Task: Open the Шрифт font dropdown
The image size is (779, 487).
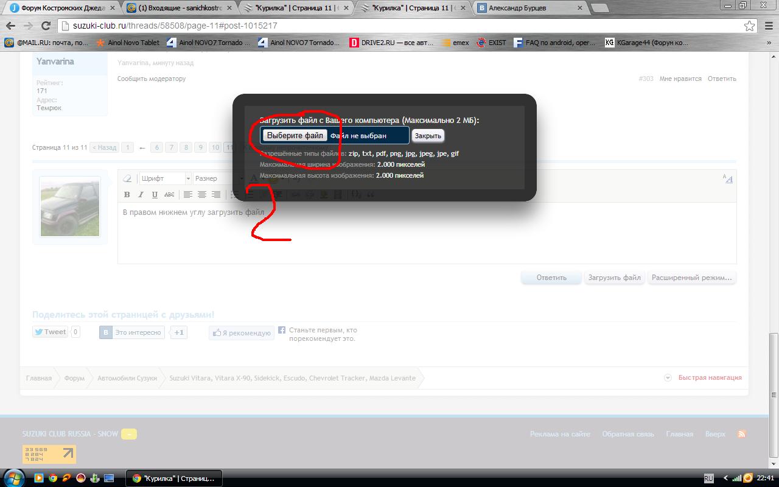Action: 165,178
